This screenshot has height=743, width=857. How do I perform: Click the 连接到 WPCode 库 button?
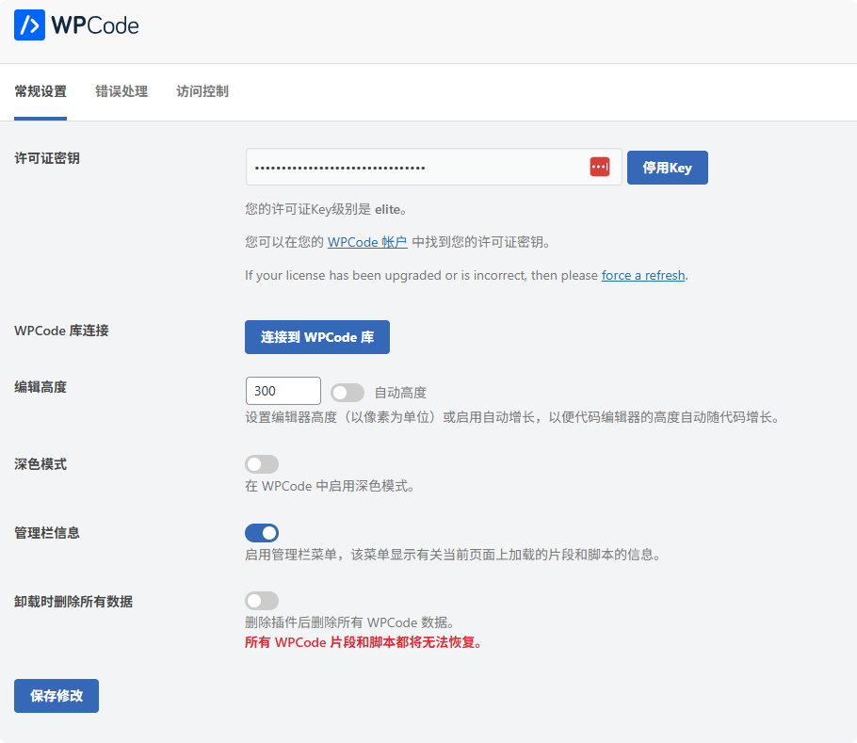(317, 337)
